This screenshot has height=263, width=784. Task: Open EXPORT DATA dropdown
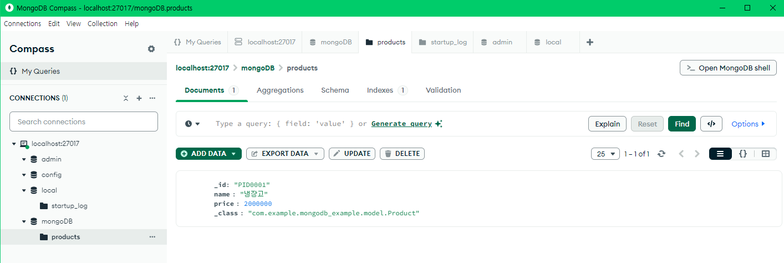pyautogui.click(x=285, y=154)
